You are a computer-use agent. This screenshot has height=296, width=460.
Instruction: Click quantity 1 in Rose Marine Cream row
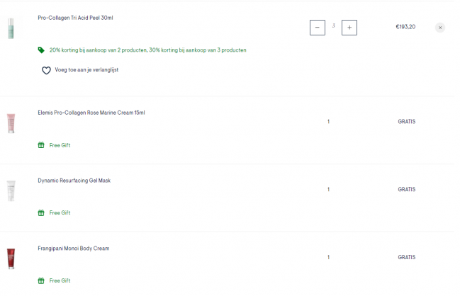pyautogui.click(x=329, y=122)
